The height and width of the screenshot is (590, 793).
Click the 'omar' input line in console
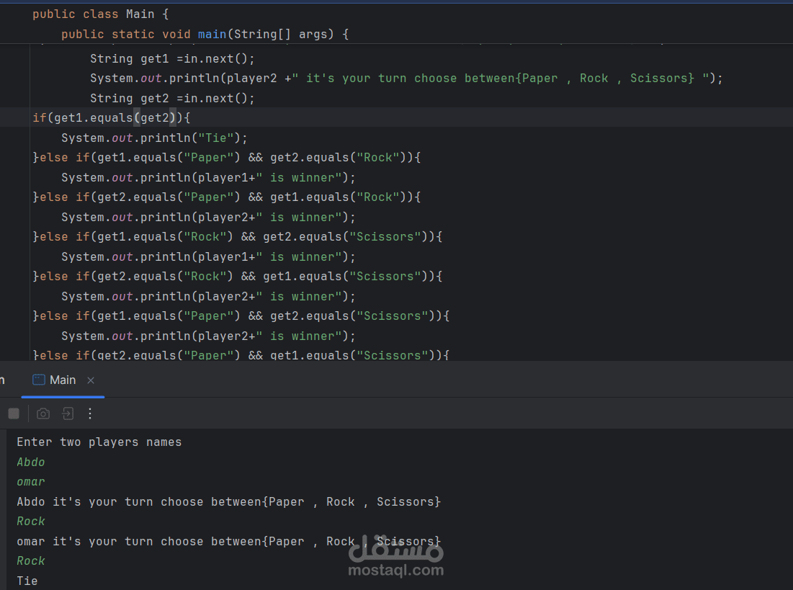[x=31, y=482]
